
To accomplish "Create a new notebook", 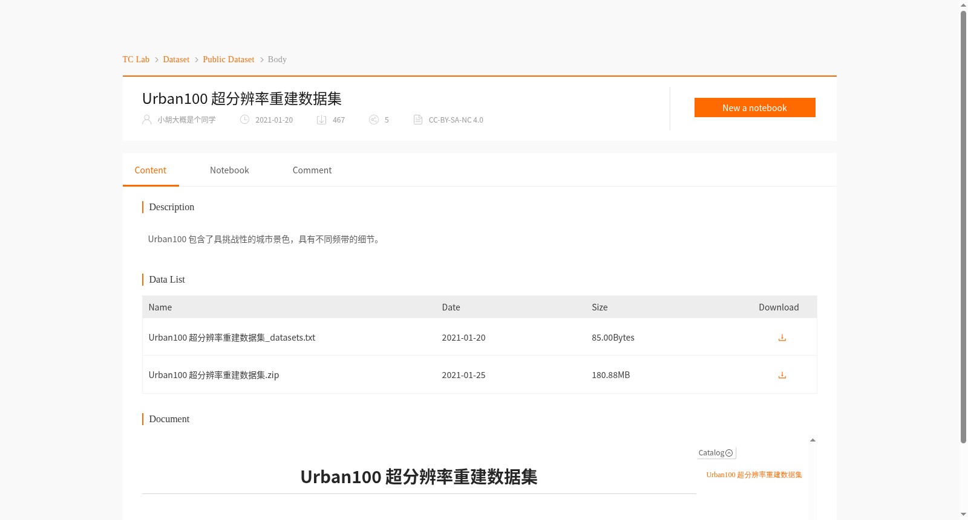I will coord(754,108).
